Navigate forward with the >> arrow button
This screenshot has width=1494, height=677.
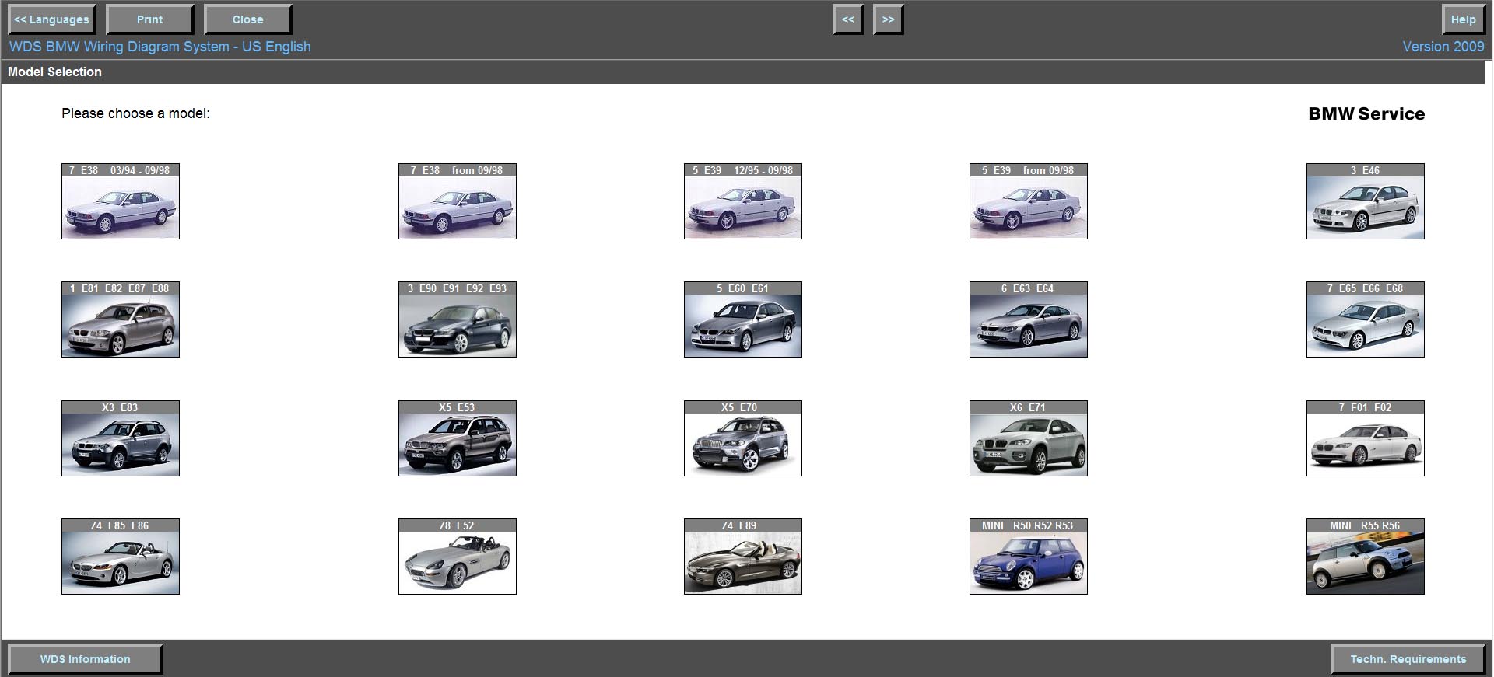[889, 19]
